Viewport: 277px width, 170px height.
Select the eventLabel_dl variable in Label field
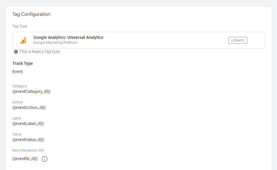click(28, 124)
